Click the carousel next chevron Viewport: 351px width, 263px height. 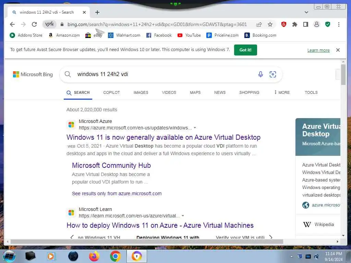click(271, 237)
